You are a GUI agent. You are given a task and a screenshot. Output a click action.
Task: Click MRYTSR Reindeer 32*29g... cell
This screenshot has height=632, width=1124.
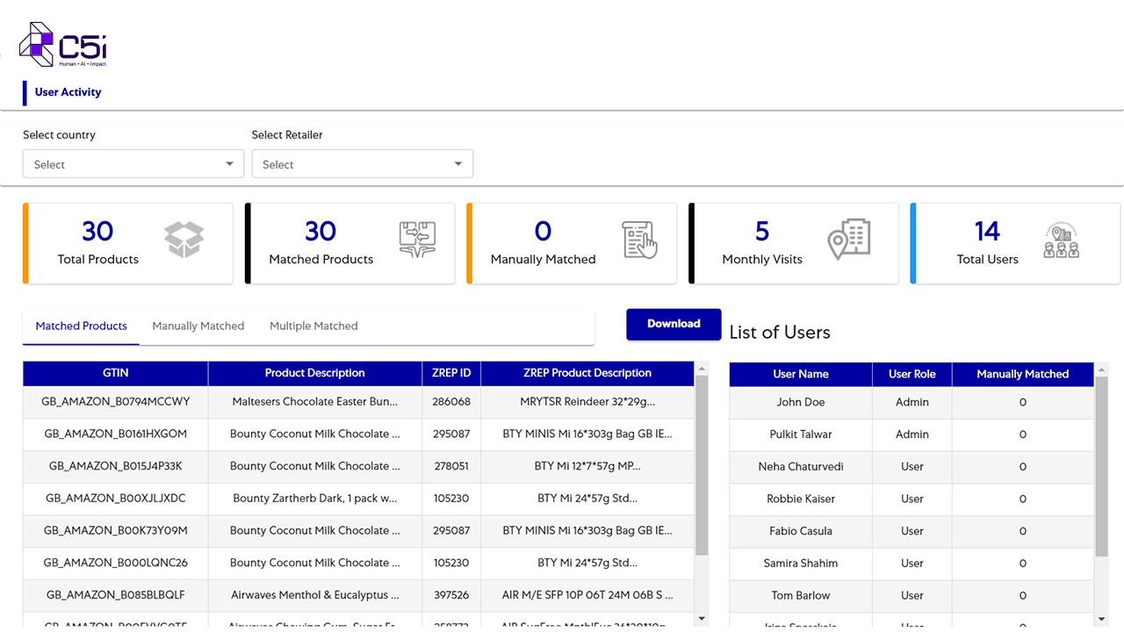tap(587, 402)
